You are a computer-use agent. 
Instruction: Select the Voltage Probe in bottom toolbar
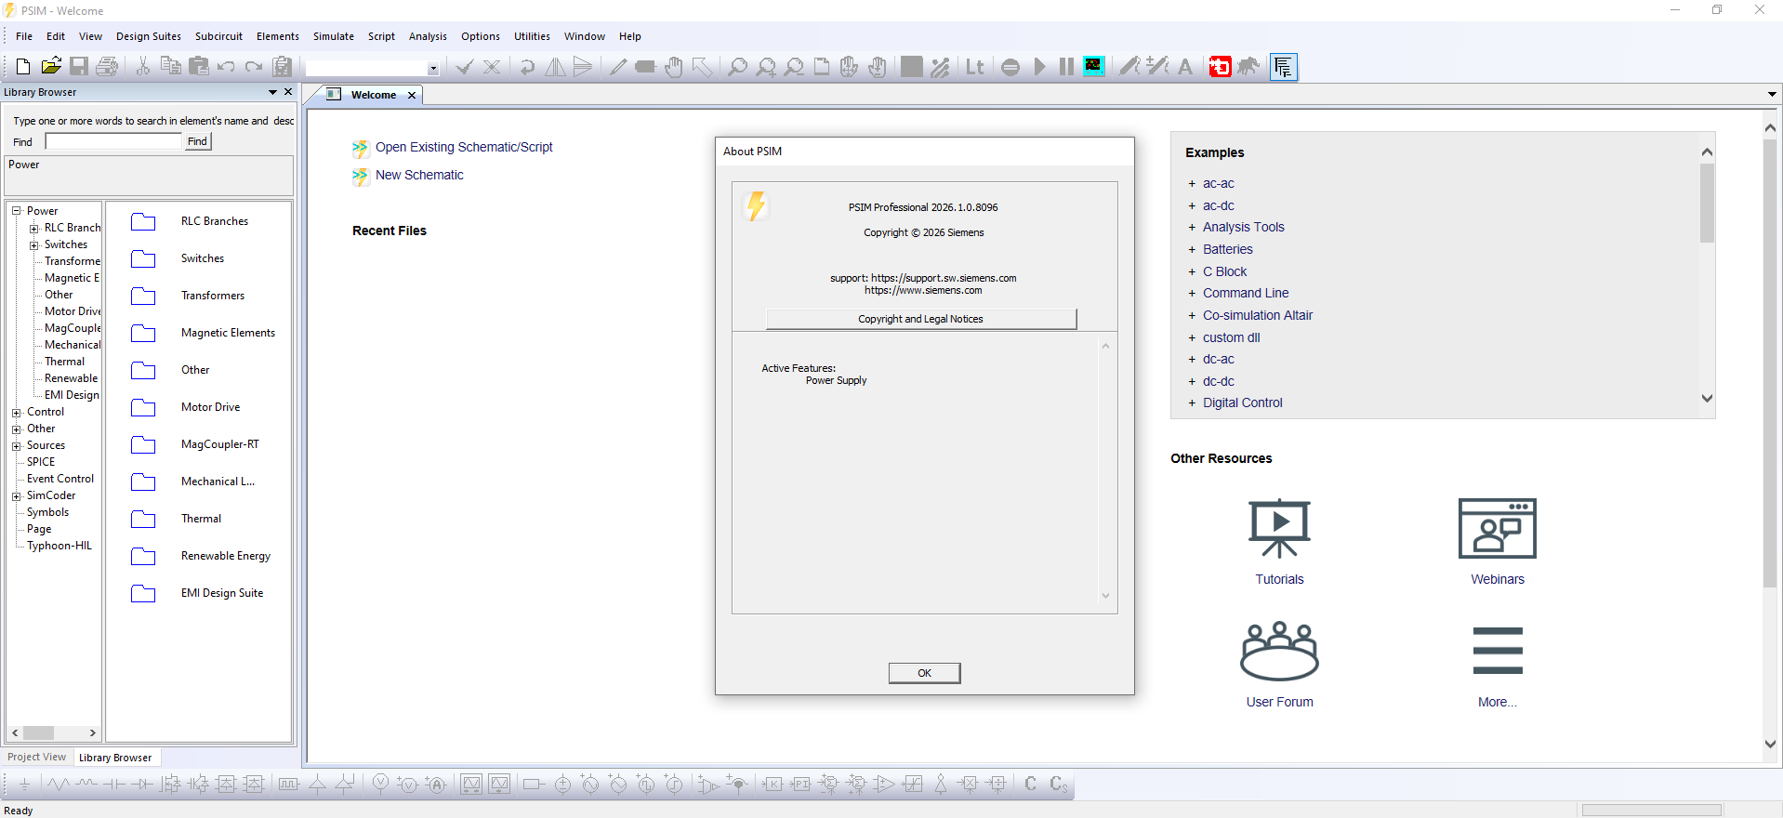380,785
